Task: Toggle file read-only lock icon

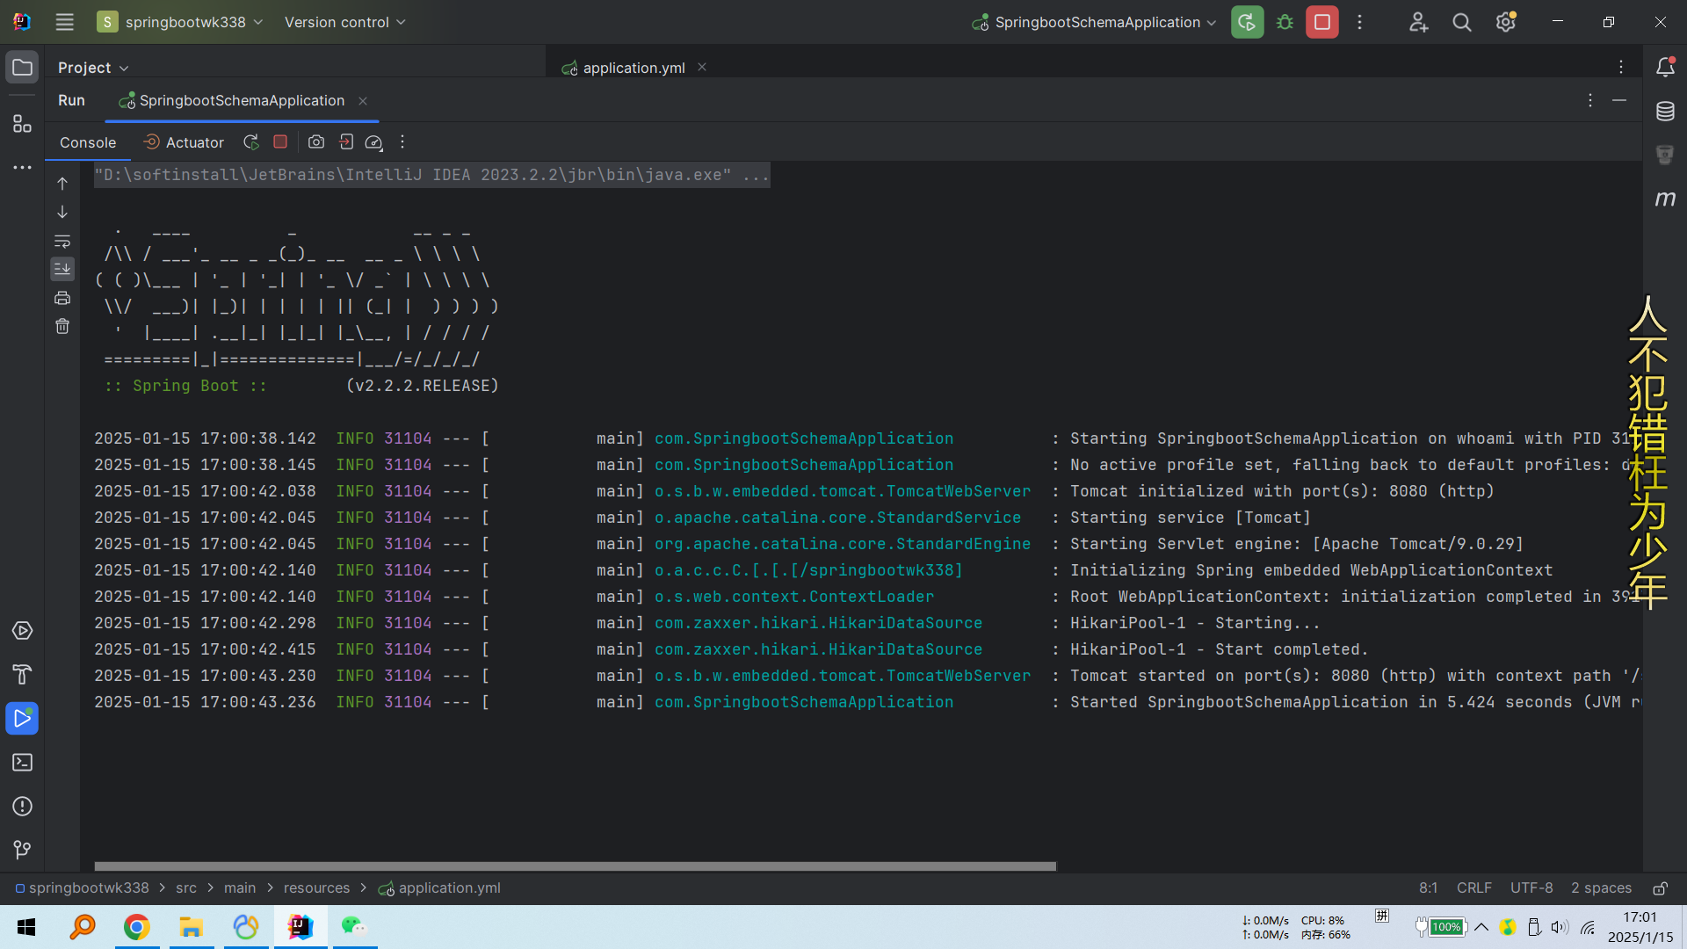Action: point(1661,888)
